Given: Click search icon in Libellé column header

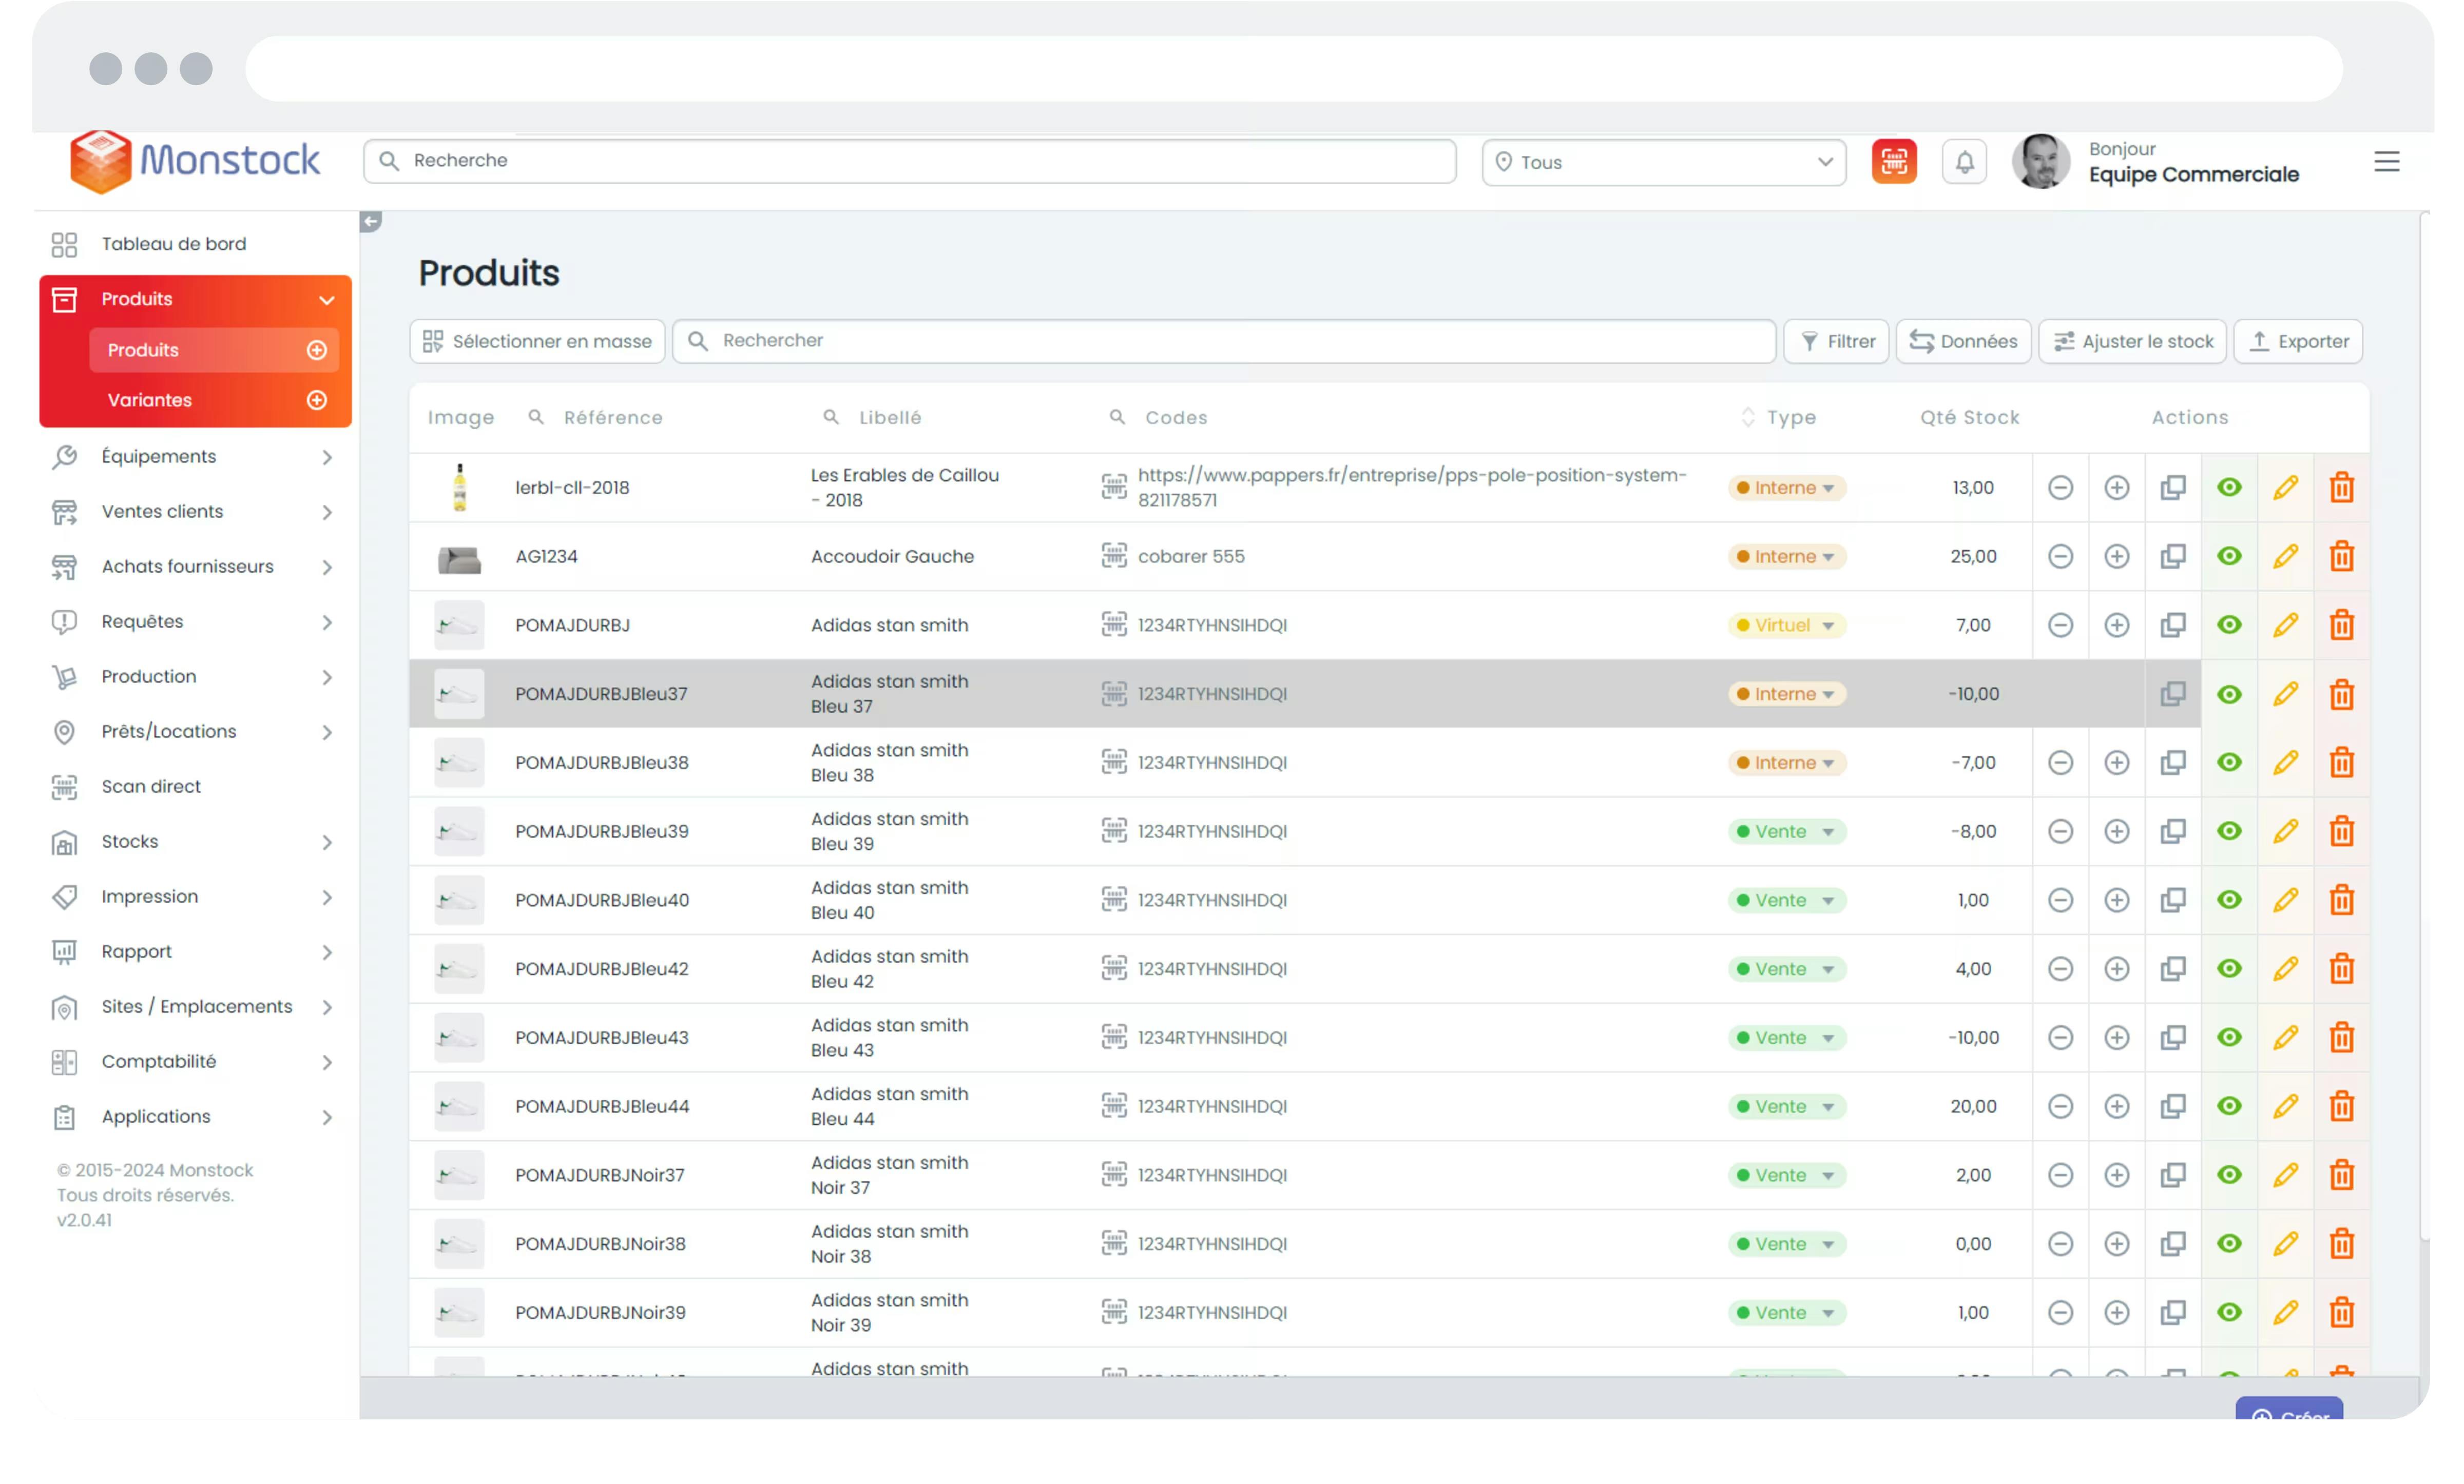Looking at the screenshot, I should 830,417.
